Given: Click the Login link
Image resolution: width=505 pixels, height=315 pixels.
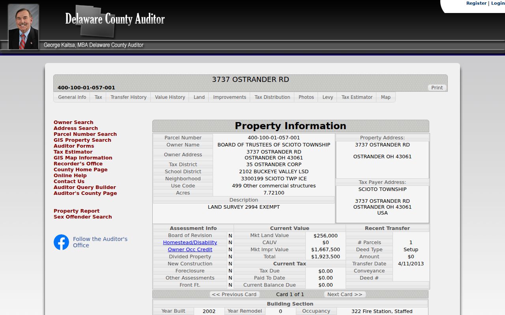Looking at the screenshot, I should coord(498,3).
